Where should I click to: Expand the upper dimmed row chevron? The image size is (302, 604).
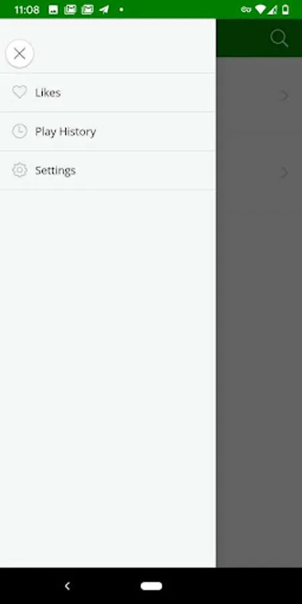pos(285,95)
